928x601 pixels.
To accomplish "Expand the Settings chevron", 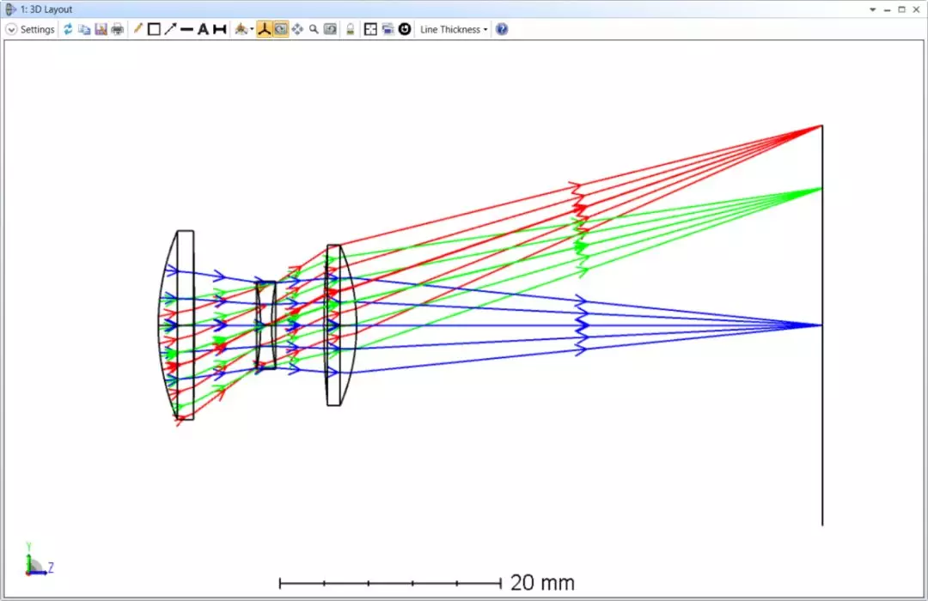I will pyautogui.click(x=11, y=29).
